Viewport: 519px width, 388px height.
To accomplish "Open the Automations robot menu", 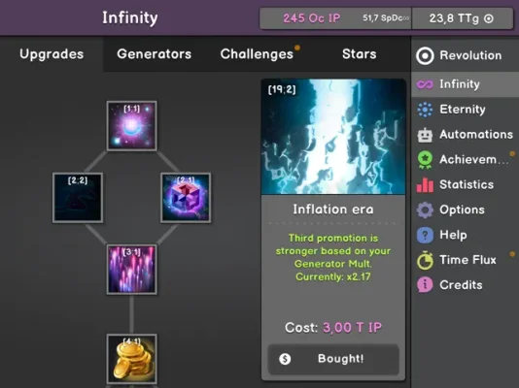I will click(465, 135).
